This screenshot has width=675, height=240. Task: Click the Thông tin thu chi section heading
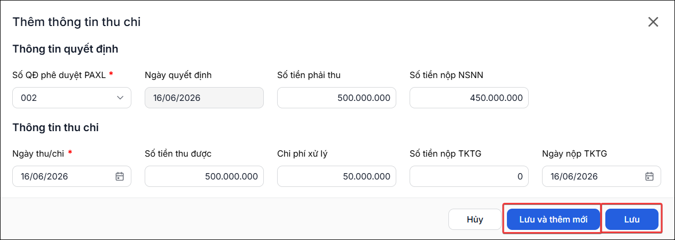tap(55, 127)
